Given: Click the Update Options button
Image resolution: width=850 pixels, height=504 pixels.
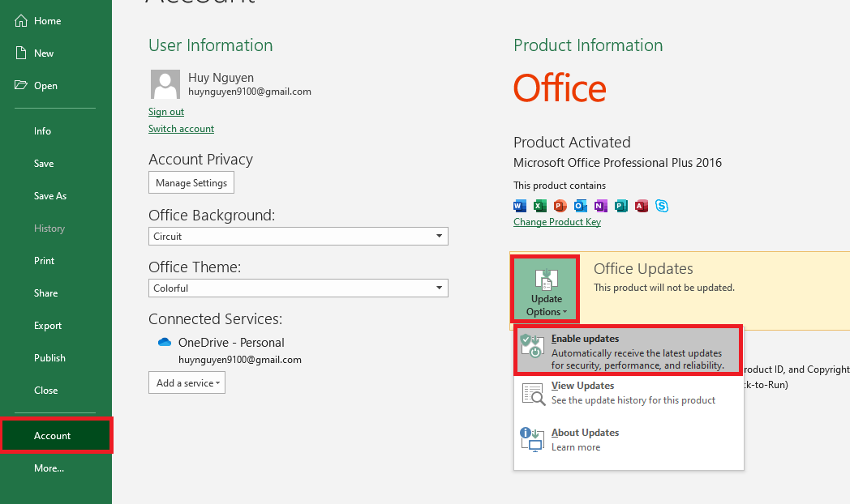Looking at the screenshot, I should pos(544,290).
